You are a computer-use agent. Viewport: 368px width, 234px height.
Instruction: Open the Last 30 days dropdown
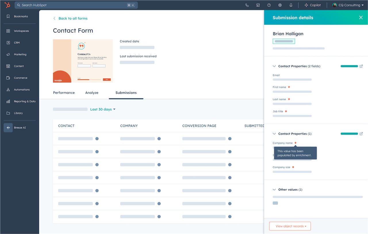click(102, 109)
